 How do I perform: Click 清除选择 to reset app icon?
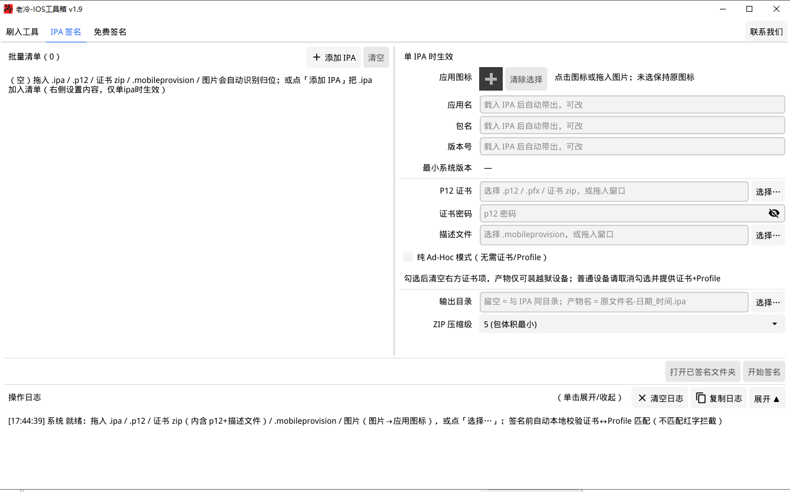tap(526, 79)
